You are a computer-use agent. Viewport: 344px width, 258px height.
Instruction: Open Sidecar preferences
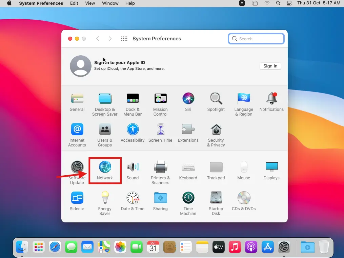(x=77, y=201)
